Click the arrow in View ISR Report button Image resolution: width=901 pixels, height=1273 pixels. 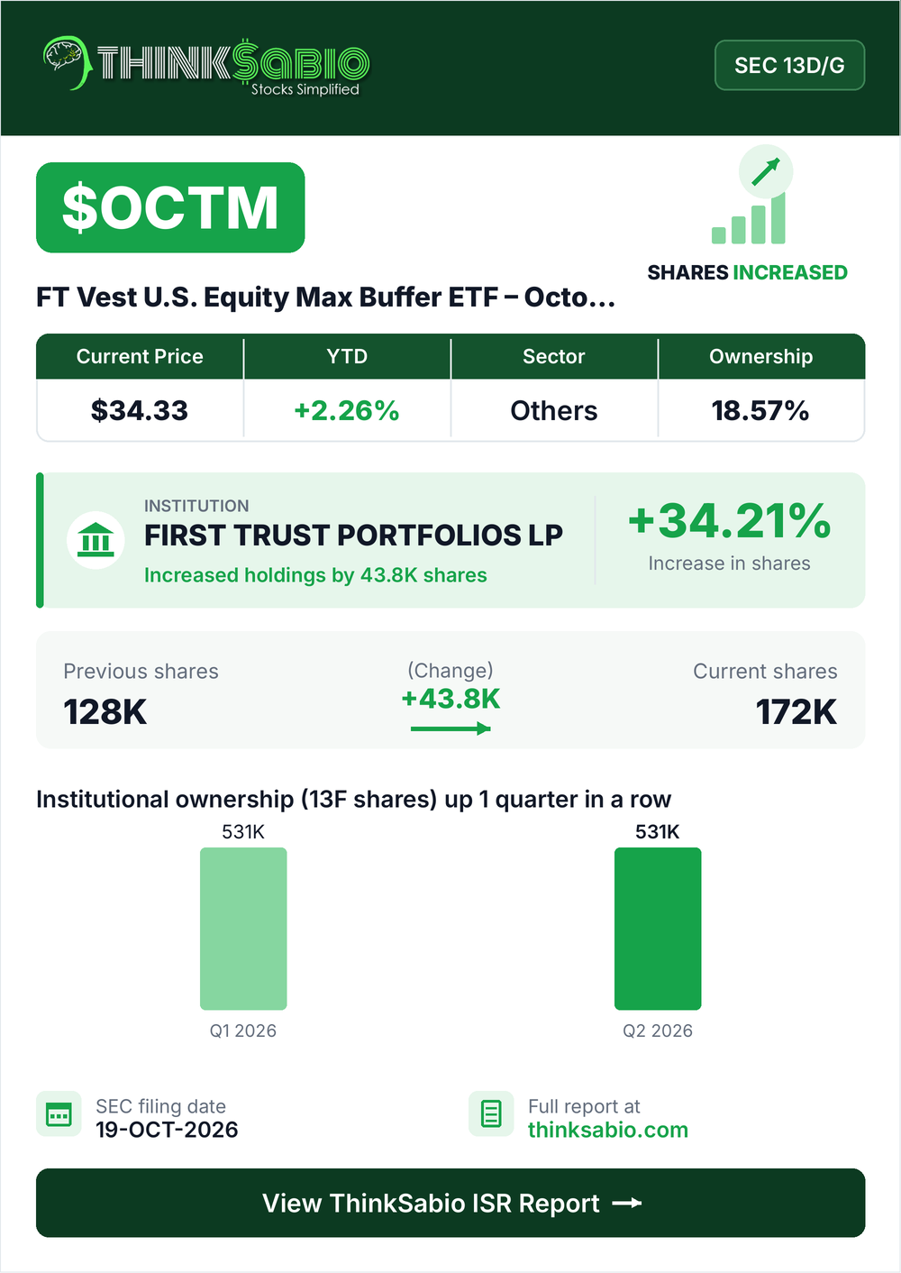[627, 1203]
